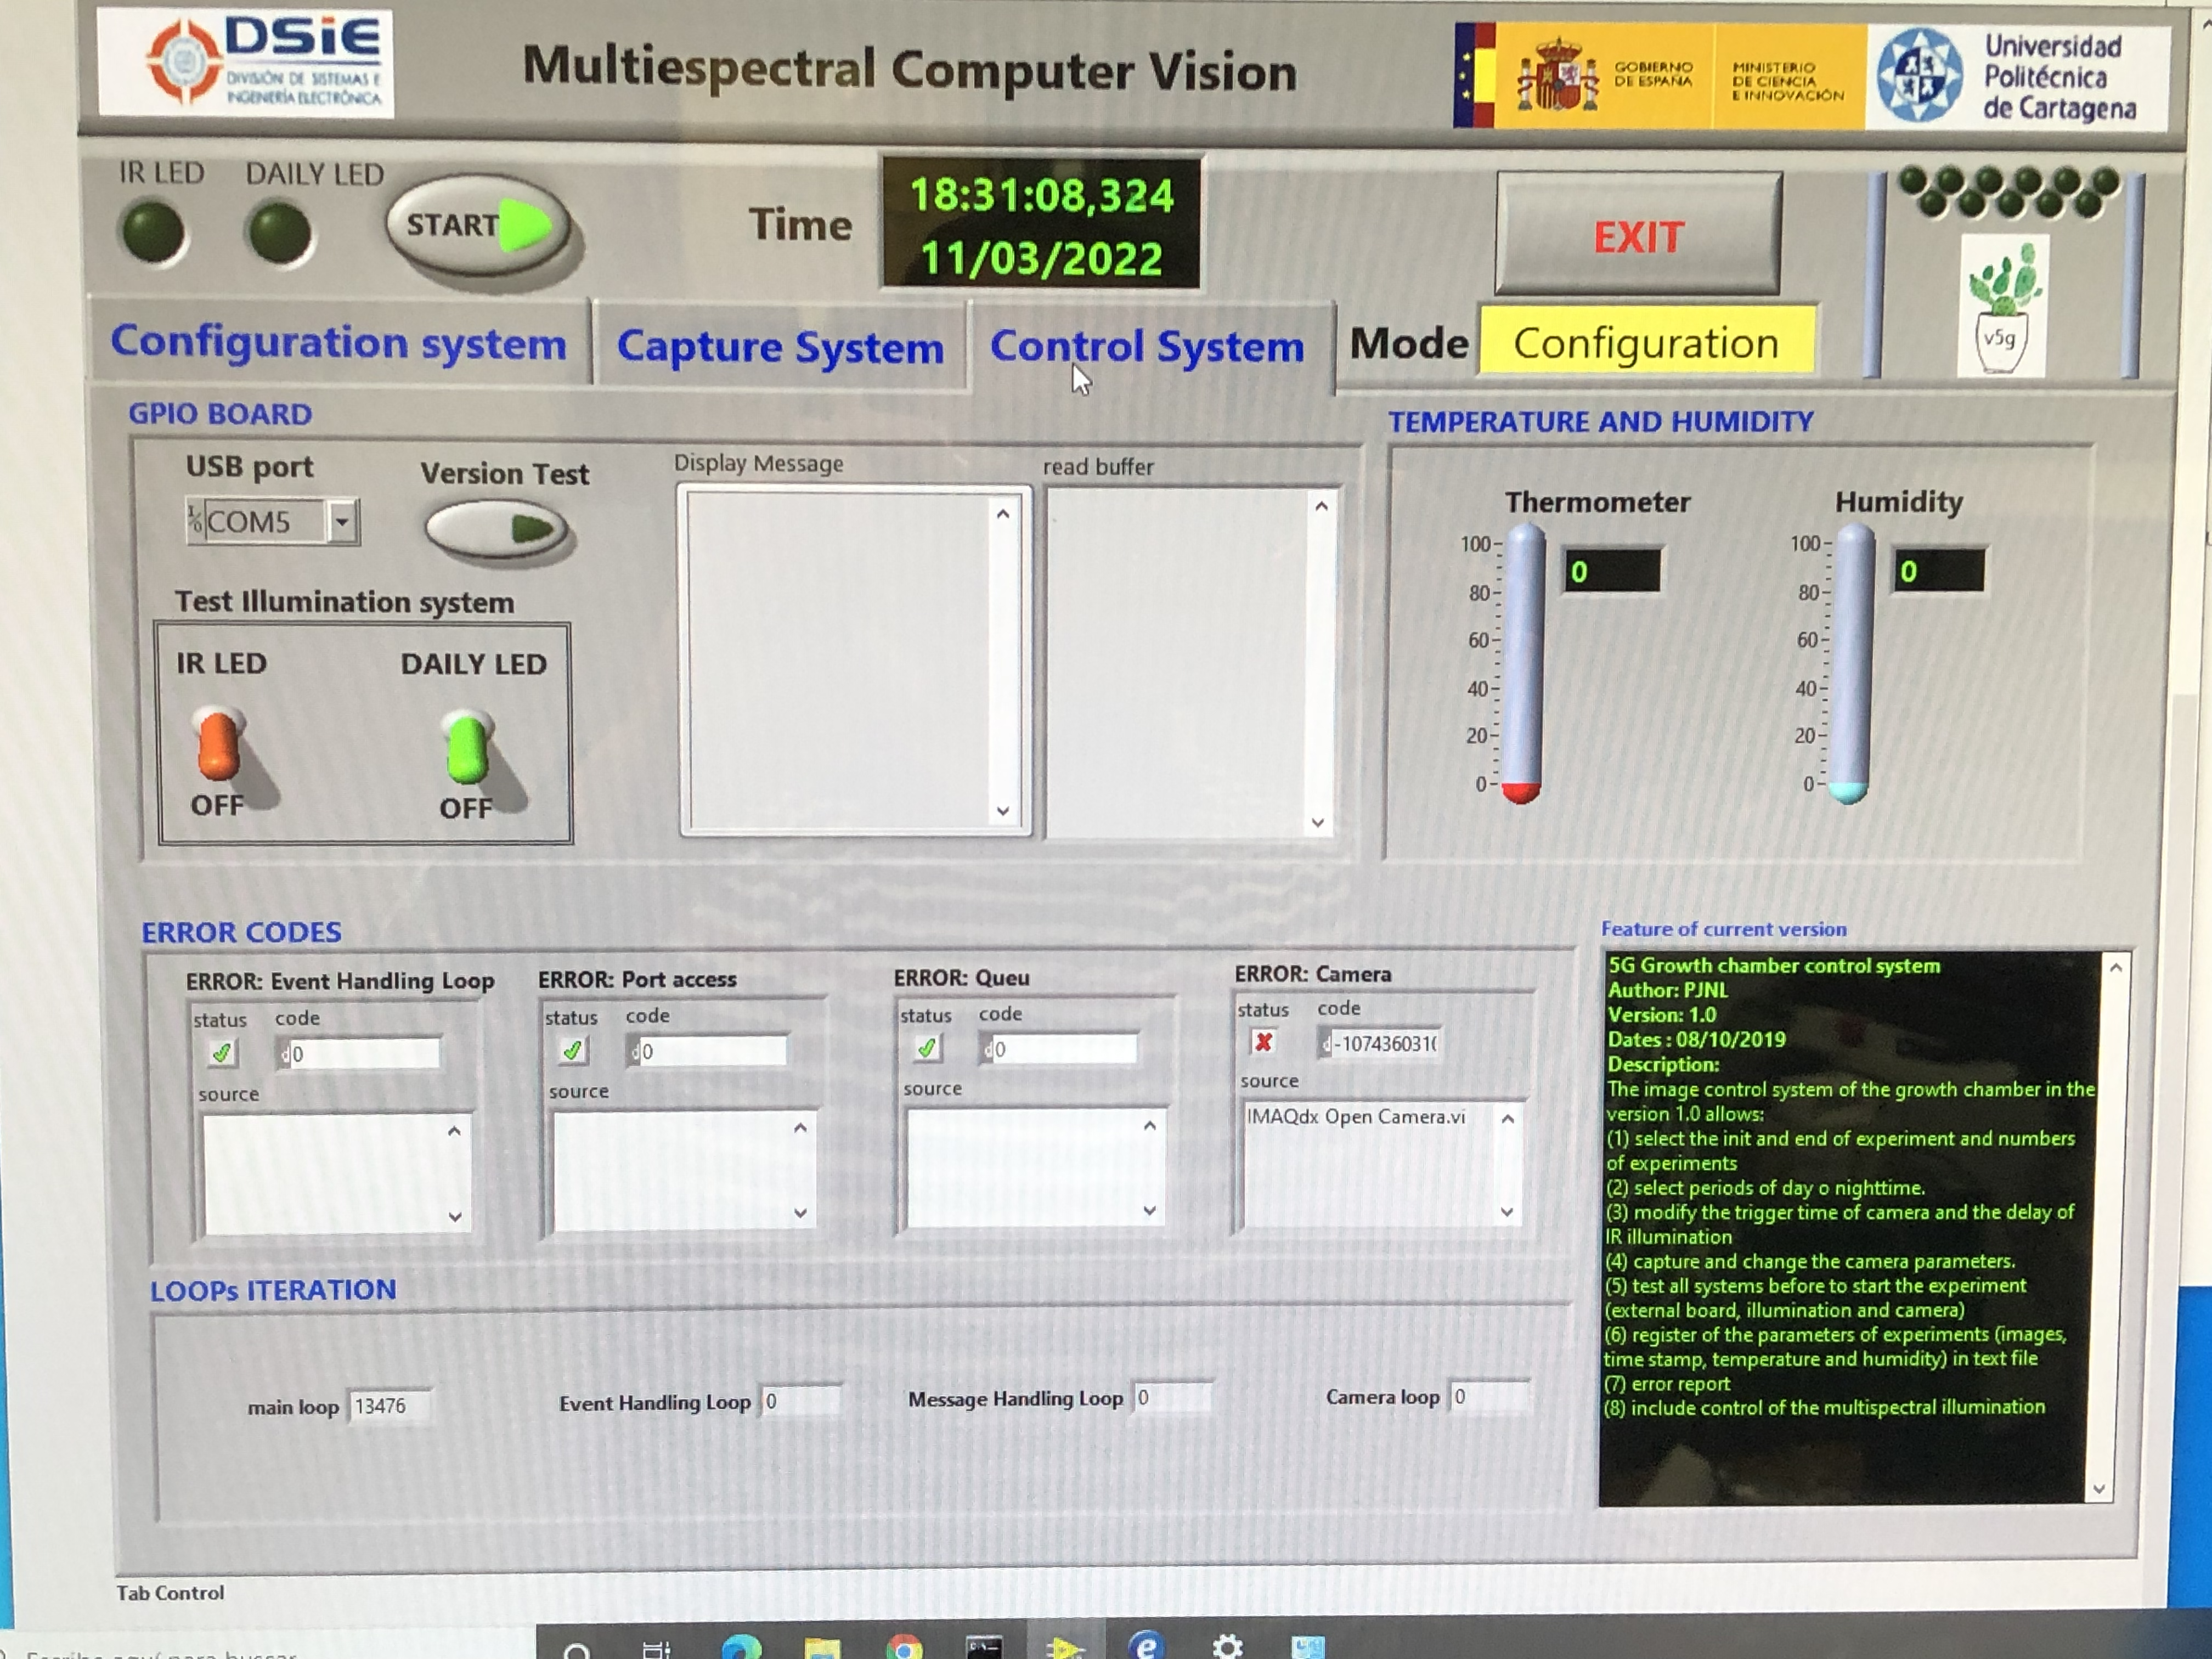Click the IR LED indicator light
Screen dimensions: 2212x1659
pyautogui.click(x=153, y=233)
